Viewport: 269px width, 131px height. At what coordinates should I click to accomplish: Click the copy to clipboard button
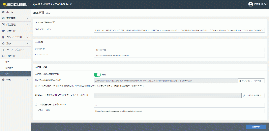click(x=250, y=81)
